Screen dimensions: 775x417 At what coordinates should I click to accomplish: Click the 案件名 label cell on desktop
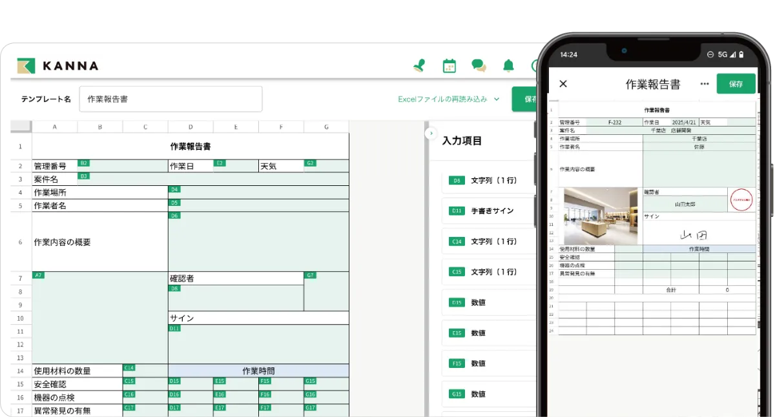(55, 179)
